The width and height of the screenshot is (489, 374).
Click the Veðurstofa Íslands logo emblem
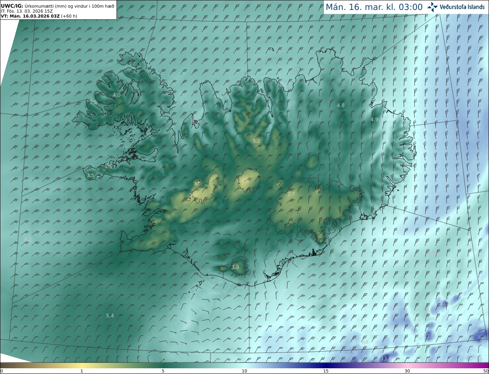[x=432, y=7]
